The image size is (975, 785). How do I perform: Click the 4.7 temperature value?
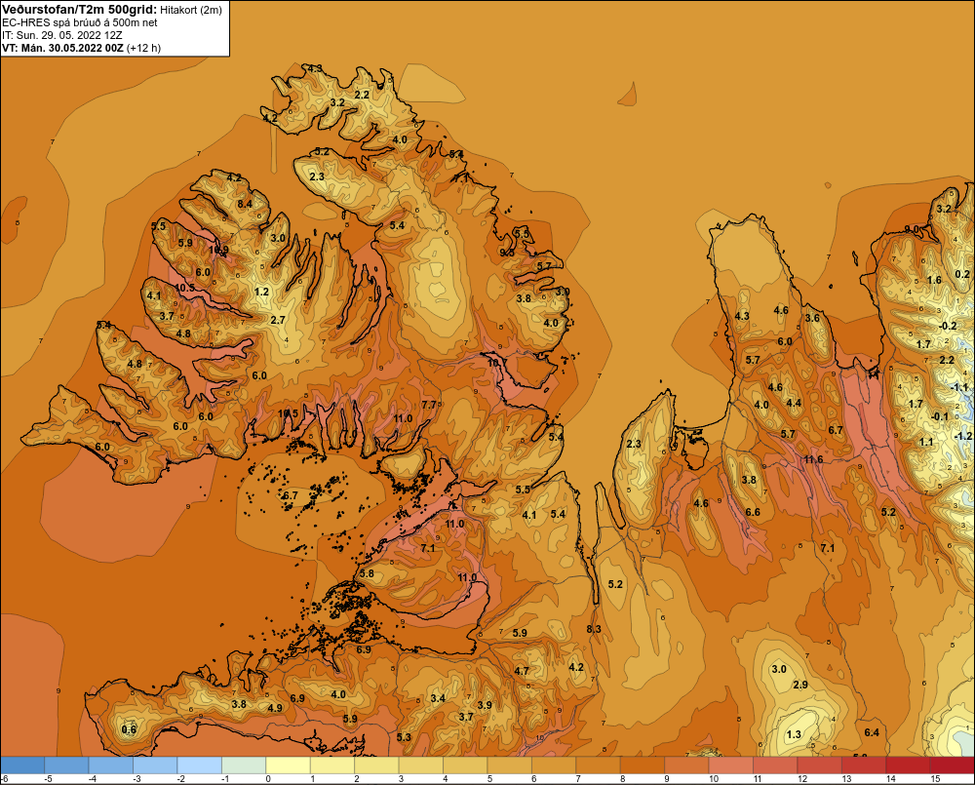point(522,671)
